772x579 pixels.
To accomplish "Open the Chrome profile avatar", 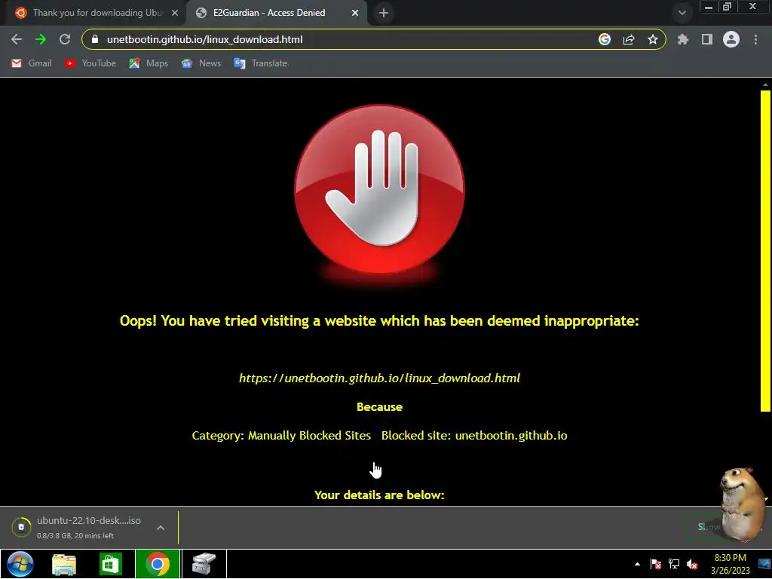I will 731,39.
